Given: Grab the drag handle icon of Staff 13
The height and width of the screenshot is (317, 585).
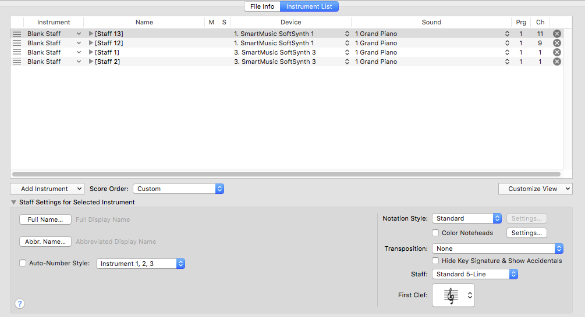Looking at the screenshot, I should [x=17, y=34].
